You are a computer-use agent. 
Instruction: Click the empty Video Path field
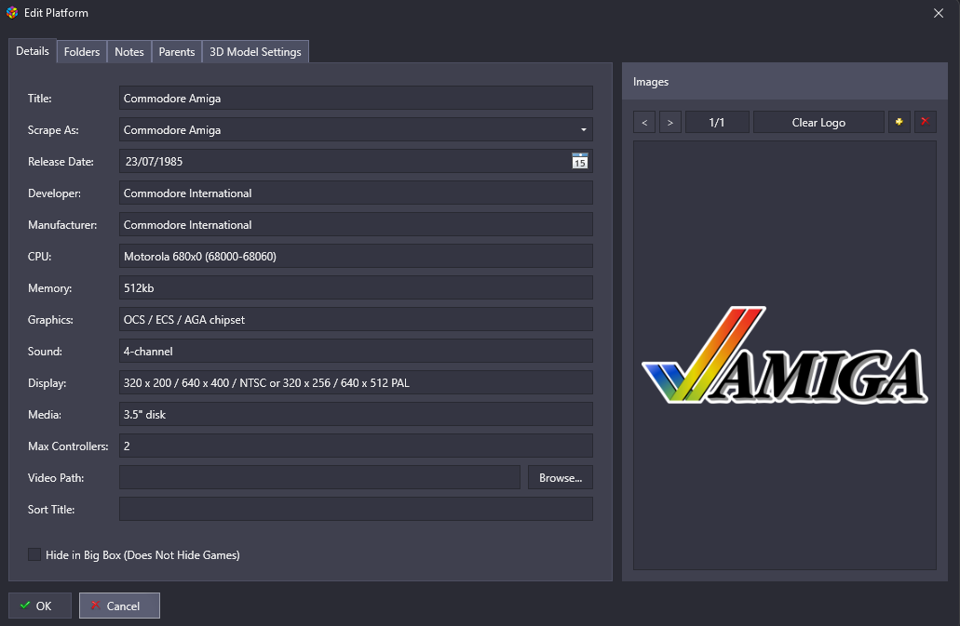point(319,477)
